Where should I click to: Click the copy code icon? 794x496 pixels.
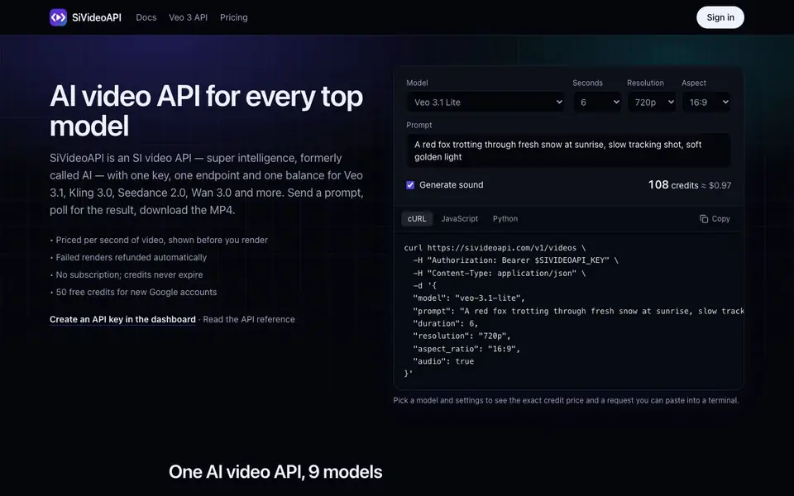(x=704, y=218)
